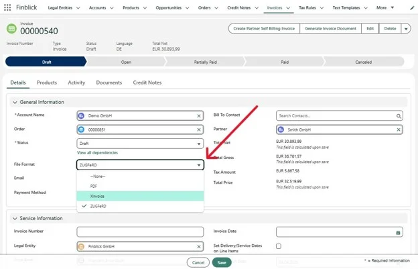Screen dimensions: 418x269
Task: Choose ZUGFeRD in File Format list
Action: (x=140, y=206)
